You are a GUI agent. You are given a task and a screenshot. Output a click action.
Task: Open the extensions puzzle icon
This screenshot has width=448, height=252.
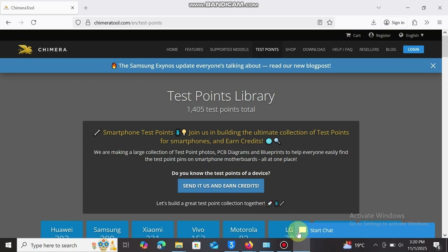[x=414, y=22]
